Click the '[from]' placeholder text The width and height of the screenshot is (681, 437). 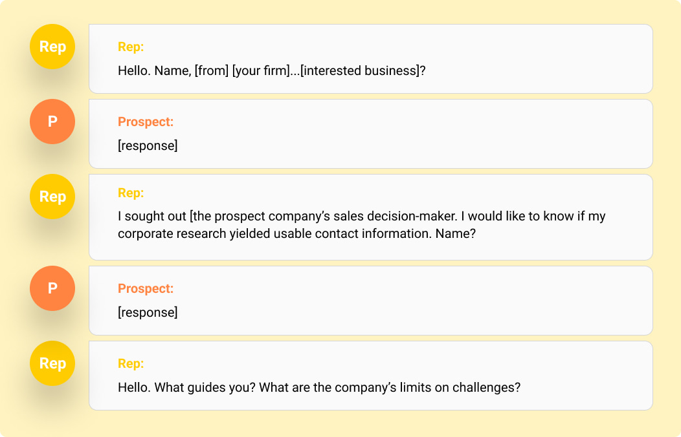(x=212, y=70)
